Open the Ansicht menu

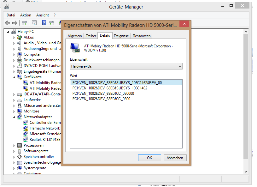[x=43, y=15]
